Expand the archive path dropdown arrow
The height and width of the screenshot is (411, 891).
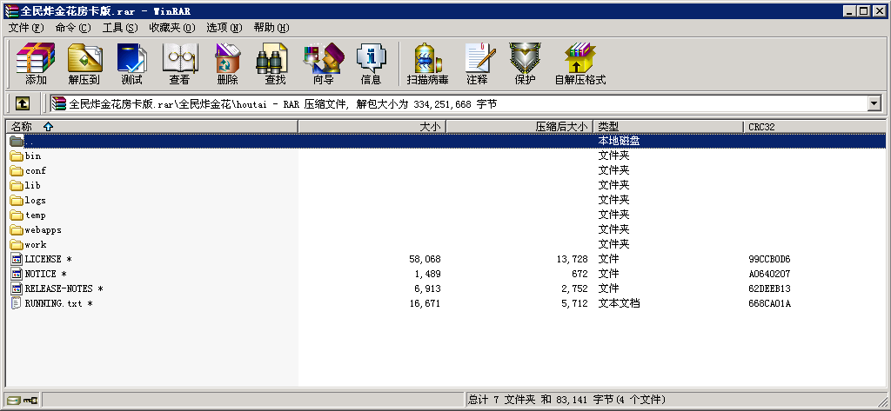874,103
